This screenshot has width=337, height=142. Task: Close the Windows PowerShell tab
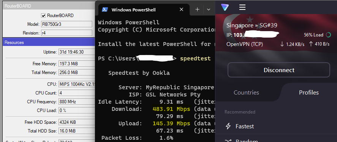coord(181,9)
